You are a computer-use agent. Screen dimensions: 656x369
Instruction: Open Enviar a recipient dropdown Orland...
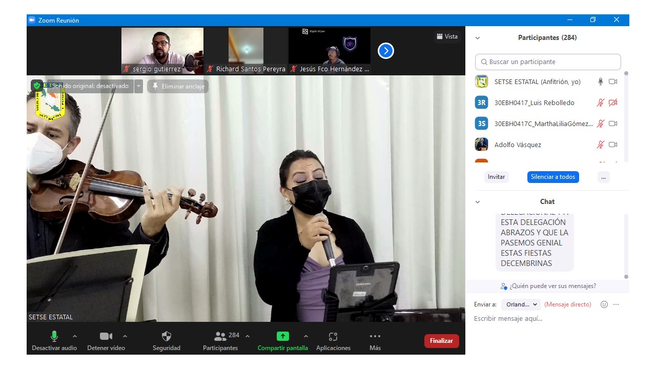point(521,304)
